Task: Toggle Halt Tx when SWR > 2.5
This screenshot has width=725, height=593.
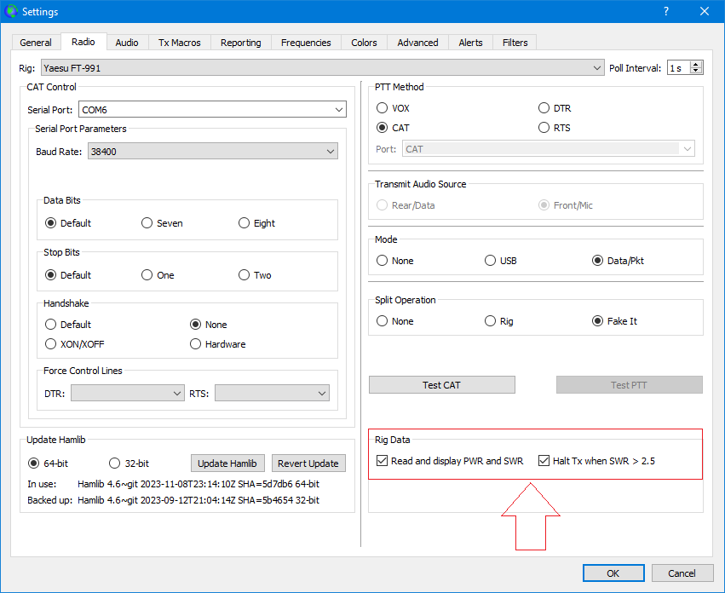Action: pos(544,461)
